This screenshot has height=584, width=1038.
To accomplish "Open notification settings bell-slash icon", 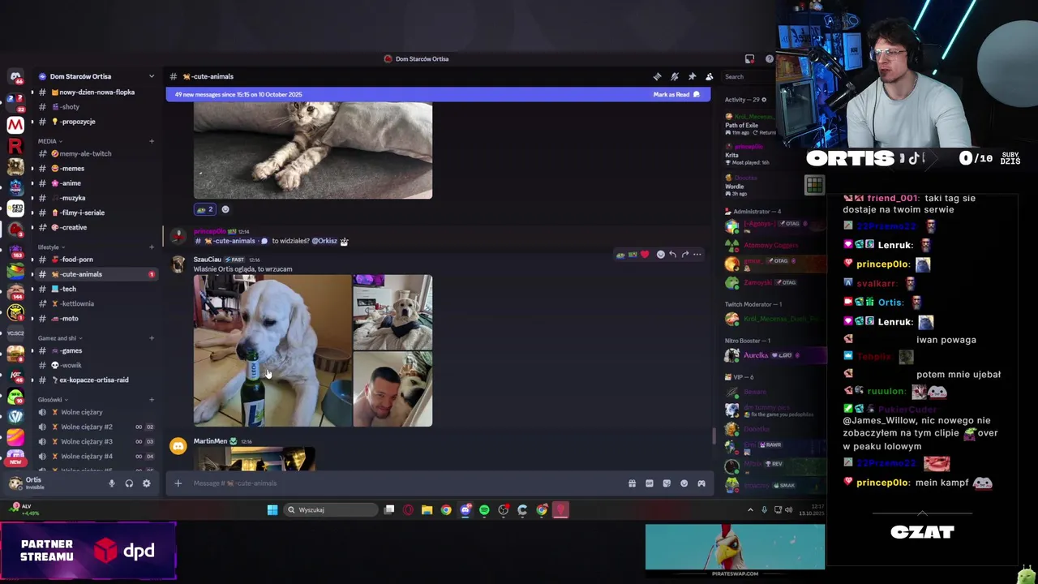I will [675, 76].
